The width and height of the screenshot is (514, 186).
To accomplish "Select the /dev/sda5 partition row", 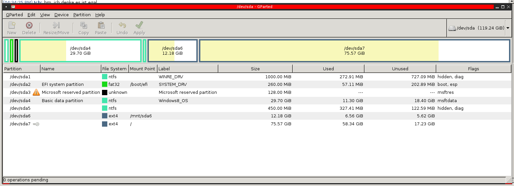I will (x=257, y=108).
